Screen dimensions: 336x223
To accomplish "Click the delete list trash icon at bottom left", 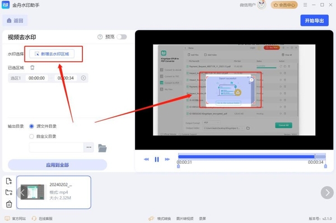I will tap(9, 204).
